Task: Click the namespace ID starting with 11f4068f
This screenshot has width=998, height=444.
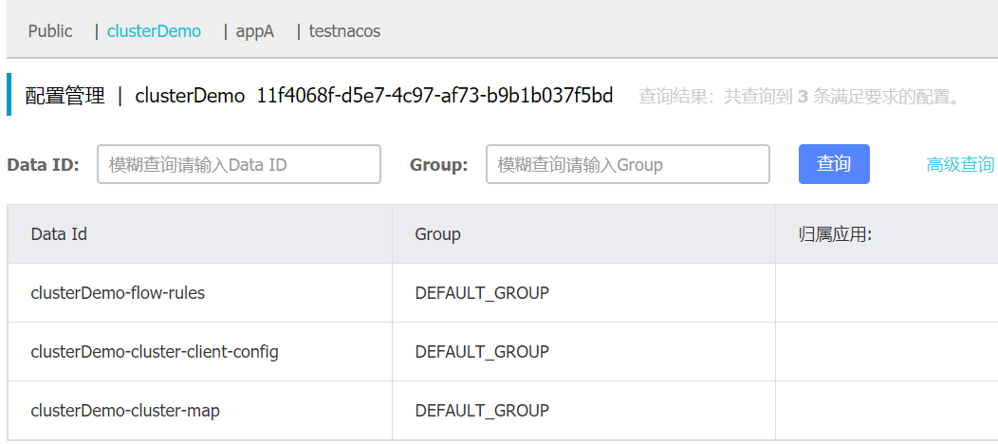Action: (434, 96)
